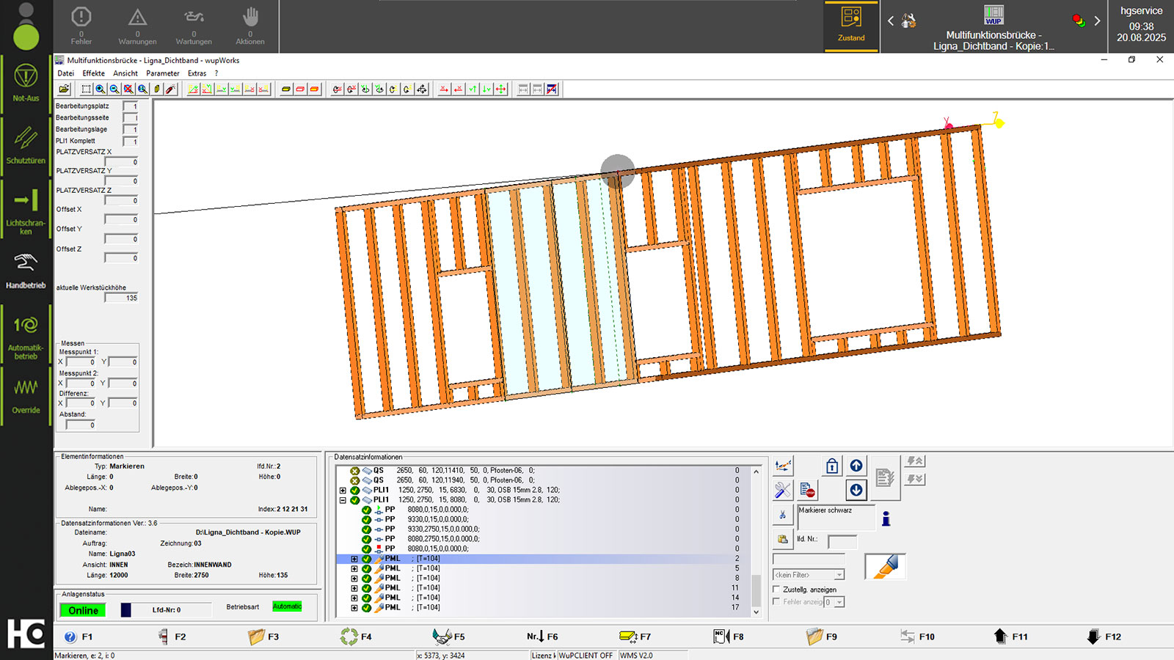Open the Extras menu
Image resolution: width=1174 pixels, height=660 pixels.
pyautogui.click(x=197, y=73)
